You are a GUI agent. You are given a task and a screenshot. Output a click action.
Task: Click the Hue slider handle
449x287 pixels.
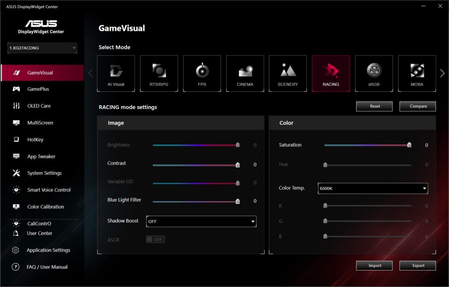(325, 164)
